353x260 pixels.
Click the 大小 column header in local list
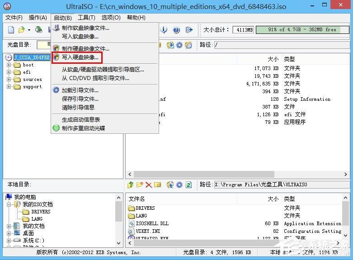coord(273,199)
